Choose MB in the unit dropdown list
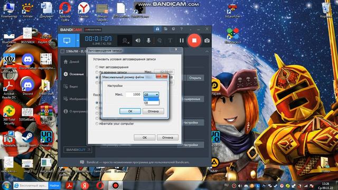Image resolution: width=338 pixels, height=190 pixels. 151,99
